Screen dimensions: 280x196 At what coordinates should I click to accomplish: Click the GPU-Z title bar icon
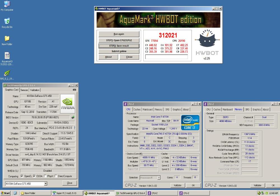(x=5, y=85)
